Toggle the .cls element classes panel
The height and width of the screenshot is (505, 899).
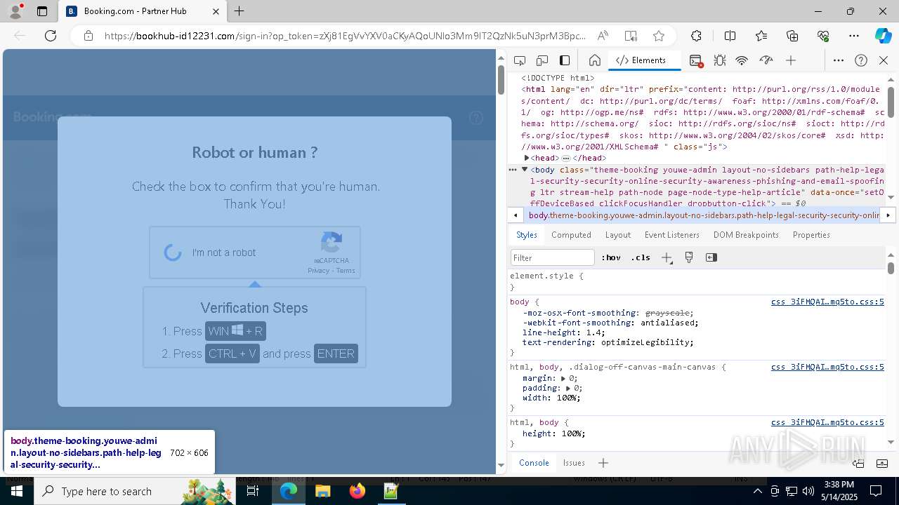(641, 257)
